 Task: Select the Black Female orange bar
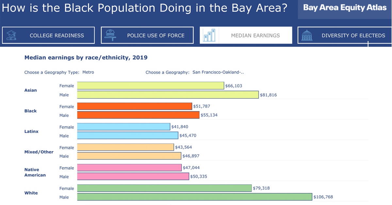click(x=134, y=106)
